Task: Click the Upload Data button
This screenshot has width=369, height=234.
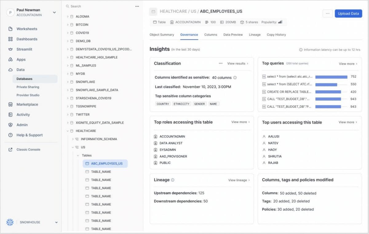Action: coord(348,13)
